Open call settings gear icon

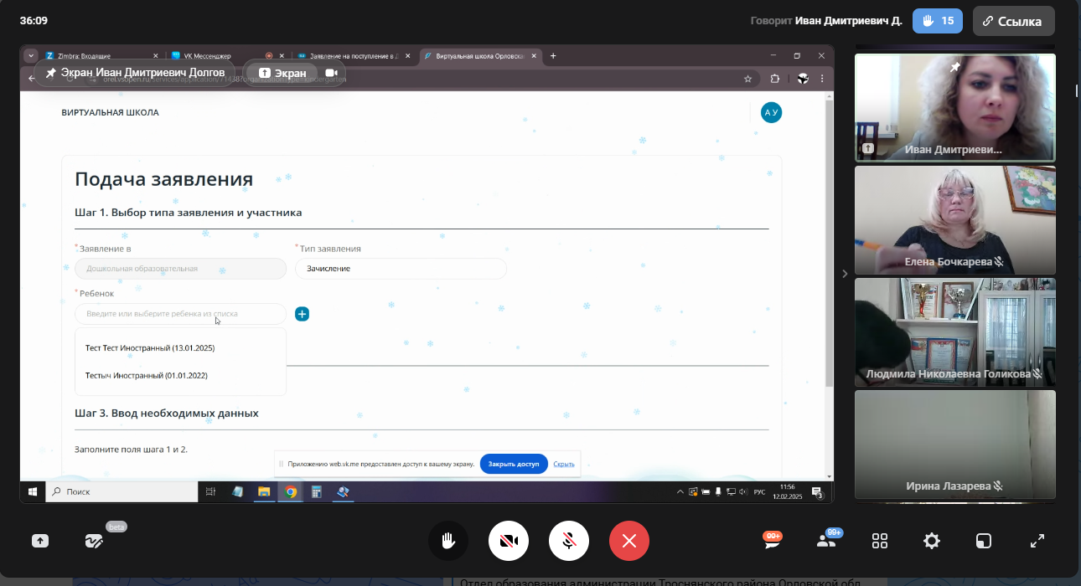932,541
